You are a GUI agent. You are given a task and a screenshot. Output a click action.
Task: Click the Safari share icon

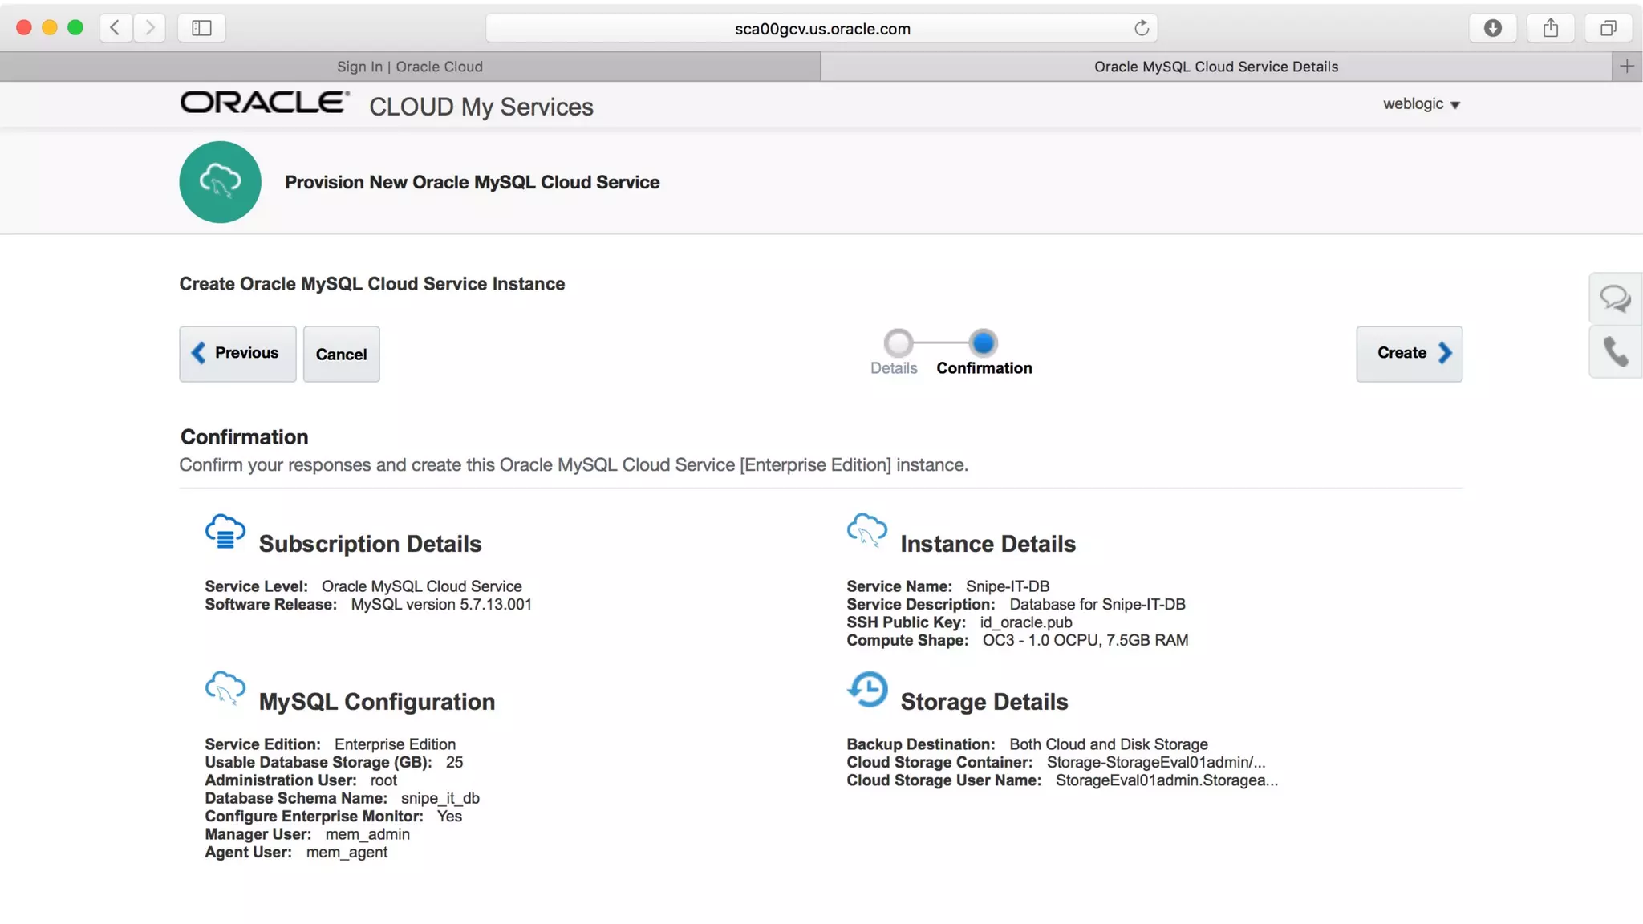point(1550,28)
